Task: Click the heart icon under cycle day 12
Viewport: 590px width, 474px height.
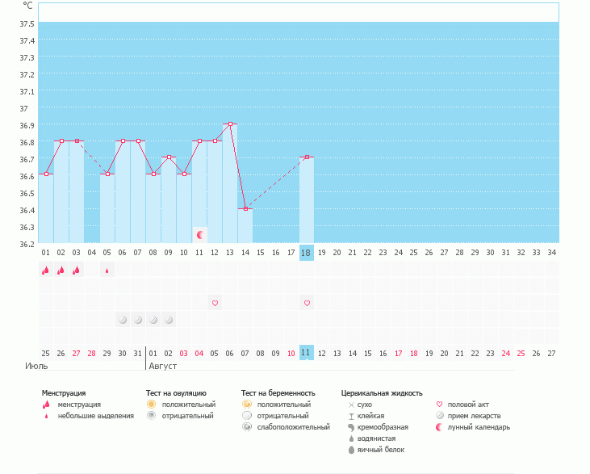Action: click(x=215, y=303)
